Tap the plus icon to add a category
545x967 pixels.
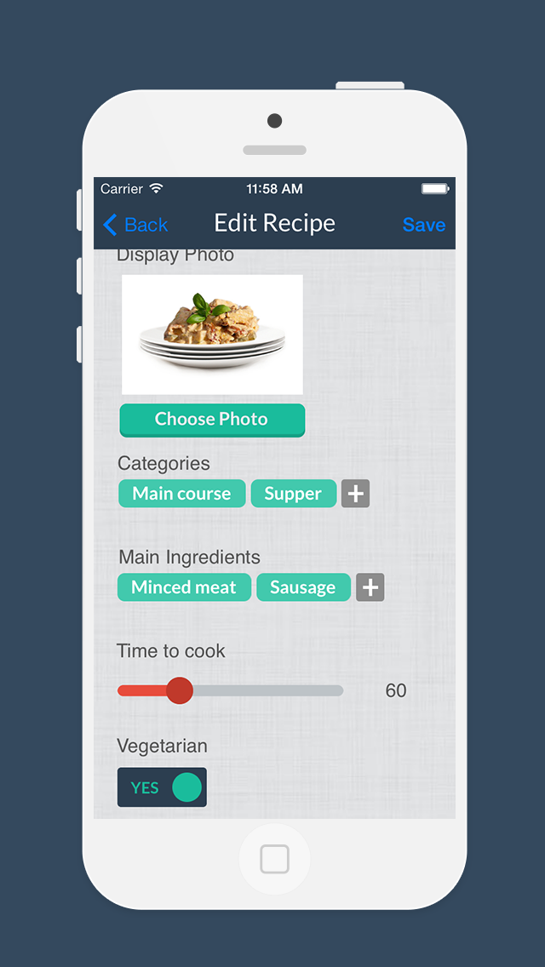[x=355, y=494]
